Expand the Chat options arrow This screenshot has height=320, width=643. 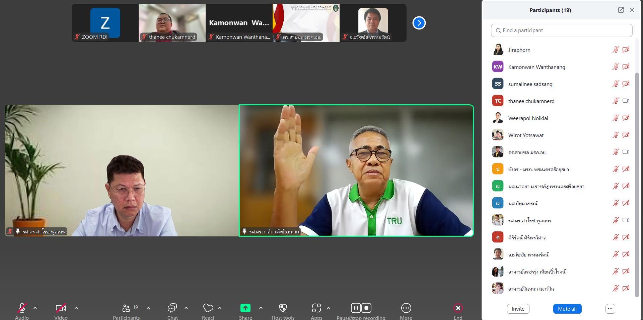(x=186, y=308)
